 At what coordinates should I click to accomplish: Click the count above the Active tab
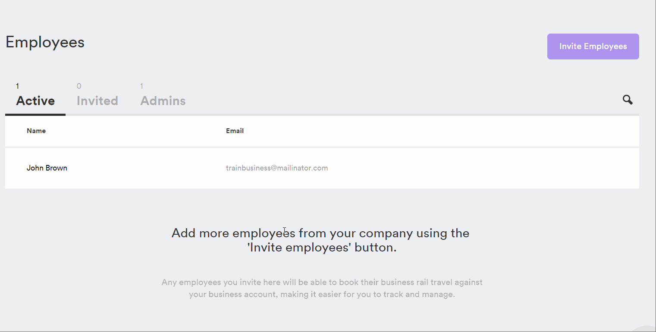click(18, 86)
